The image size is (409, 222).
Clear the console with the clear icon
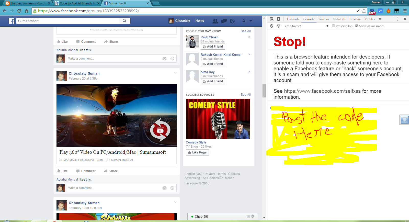[272, 26]
